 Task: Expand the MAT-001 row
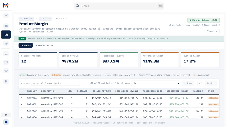pyautogui.click(x=22, y=98)
